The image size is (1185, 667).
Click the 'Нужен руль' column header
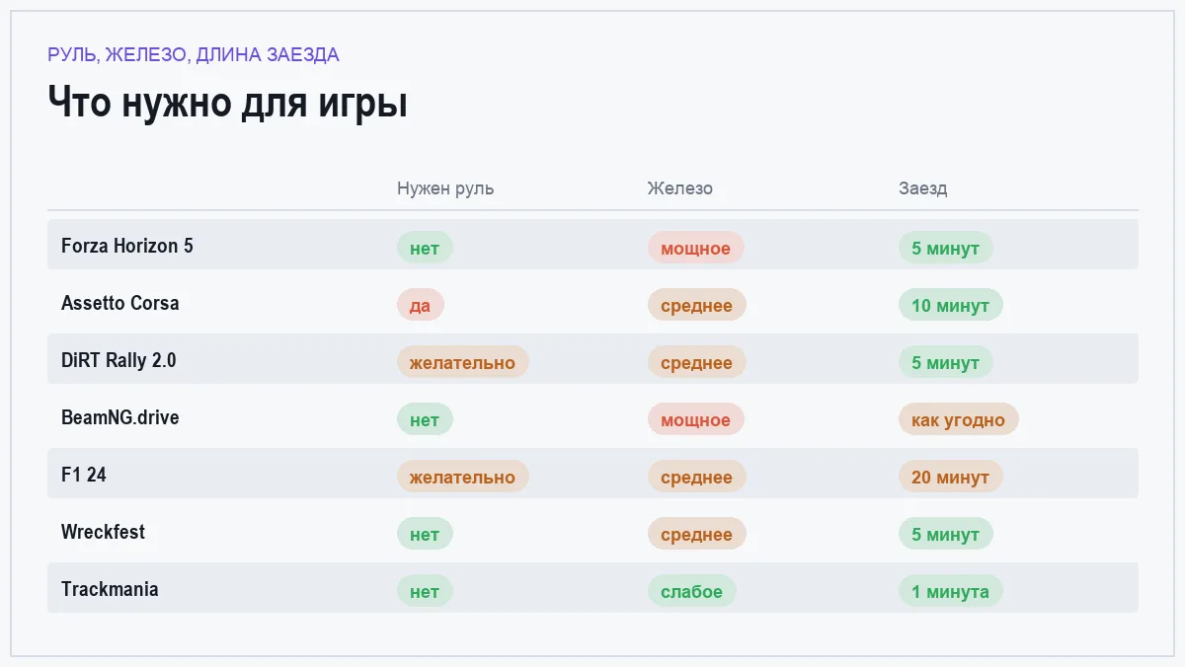click(445, 188)
